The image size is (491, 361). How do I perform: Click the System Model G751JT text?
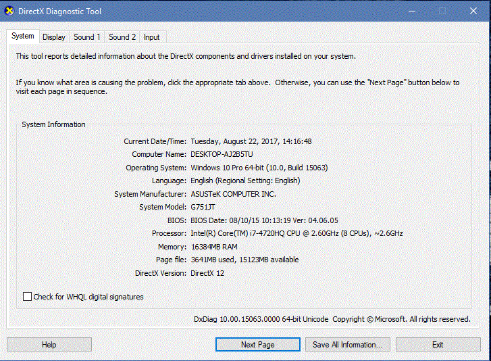tap(203, 207)
